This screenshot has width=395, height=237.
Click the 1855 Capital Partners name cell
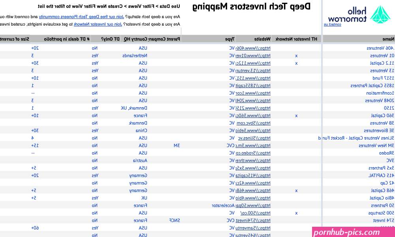pyautogui.click(x=372, y=86)
